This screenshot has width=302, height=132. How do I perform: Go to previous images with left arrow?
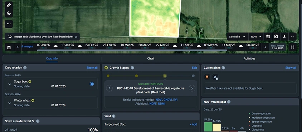click(x=18, y=47)
